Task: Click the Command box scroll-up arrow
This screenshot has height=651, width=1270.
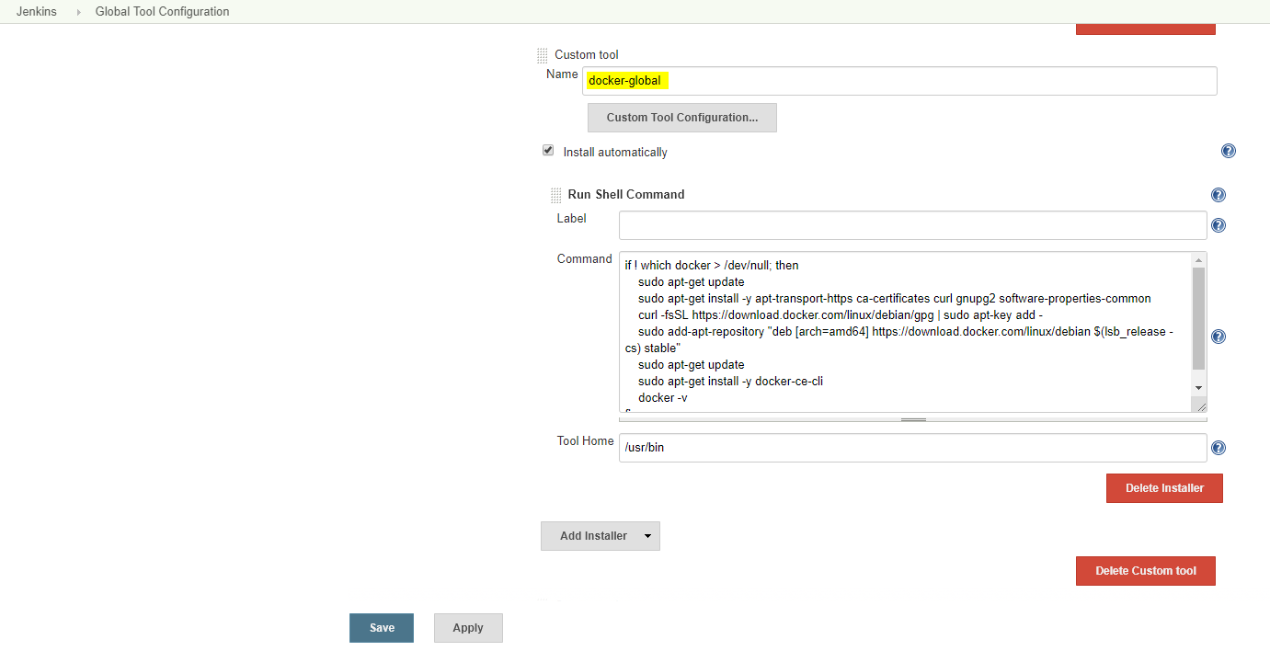Action: [1198, 260]
